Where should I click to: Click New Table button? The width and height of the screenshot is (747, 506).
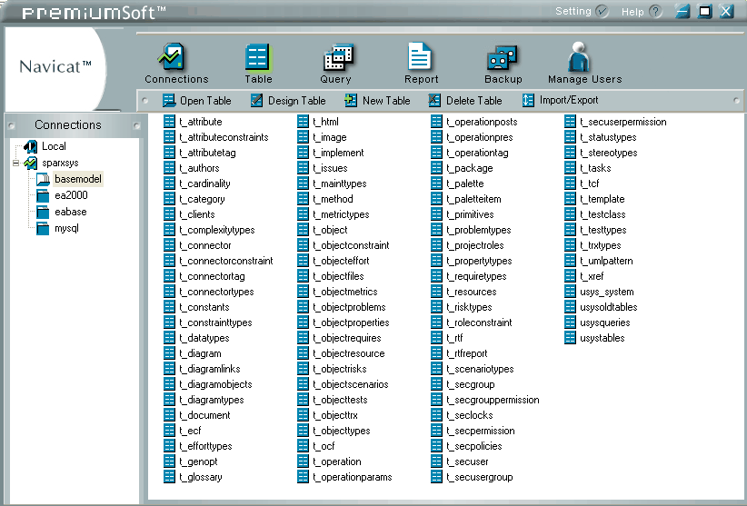377,101
